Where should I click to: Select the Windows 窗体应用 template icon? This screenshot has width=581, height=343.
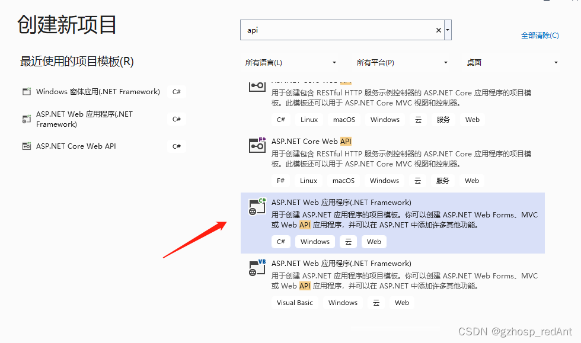(26, 91)
